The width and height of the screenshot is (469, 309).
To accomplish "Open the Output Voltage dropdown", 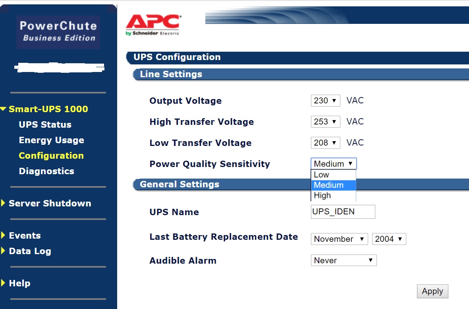I will click(325, 101).
